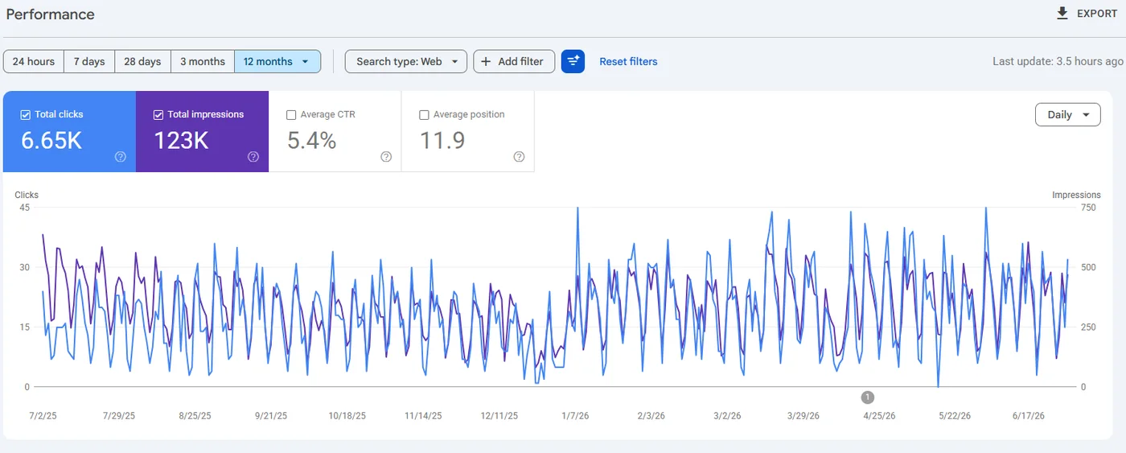The width and height of the screenshot is (1126, 453).
Task: Select the 7 days range tab
Action: coord(89,61)
